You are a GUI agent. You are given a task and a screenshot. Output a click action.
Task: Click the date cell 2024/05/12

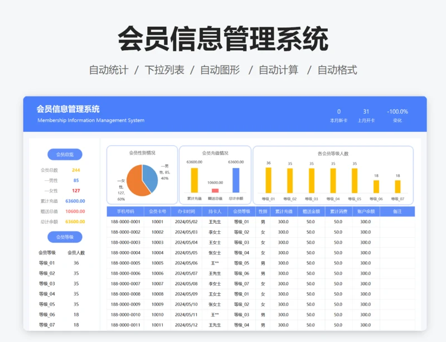click(186, 325)
